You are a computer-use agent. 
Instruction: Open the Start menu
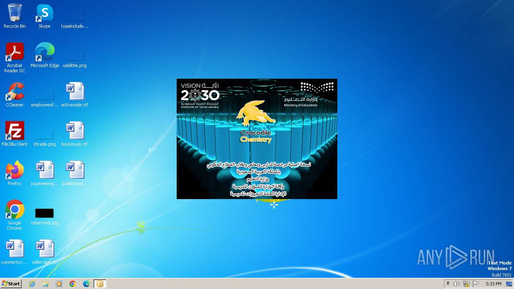(x=11, y=284)
